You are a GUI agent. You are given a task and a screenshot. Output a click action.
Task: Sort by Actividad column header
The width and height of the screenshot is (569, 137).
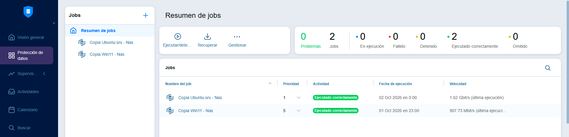coord(321,84)
